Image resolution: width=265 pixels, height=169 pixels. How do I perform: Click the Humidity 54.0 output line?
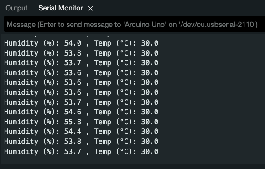click(81, 43)
